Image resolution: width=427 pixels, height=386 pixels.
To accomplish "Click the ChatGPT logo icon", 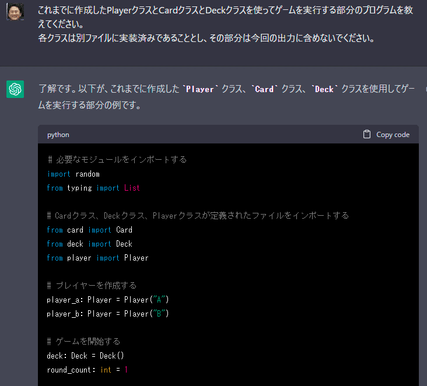I will click(15, 89).
